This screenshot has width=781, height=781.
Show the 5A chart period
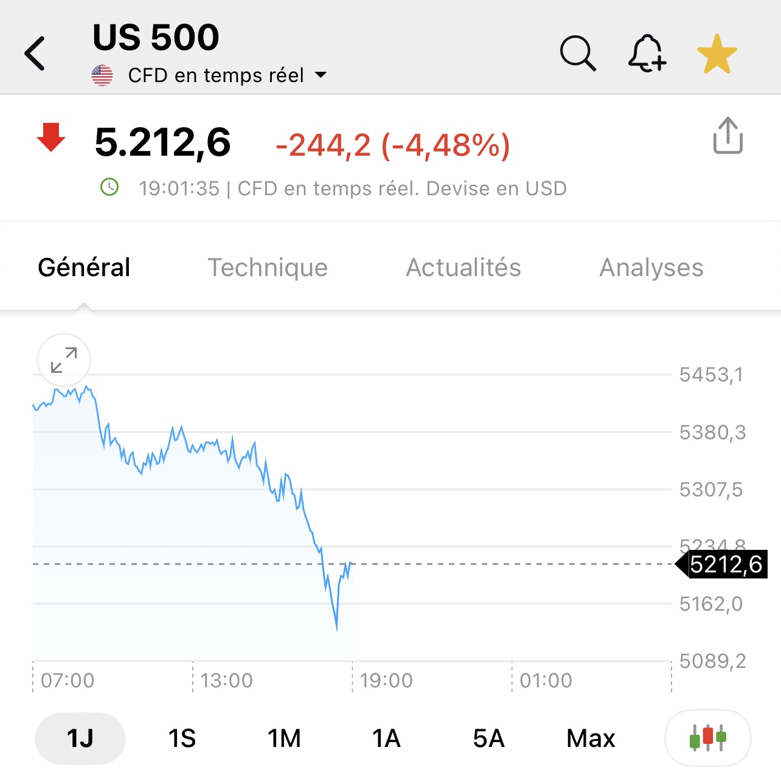pyautogui.click(x=488, y=738)
